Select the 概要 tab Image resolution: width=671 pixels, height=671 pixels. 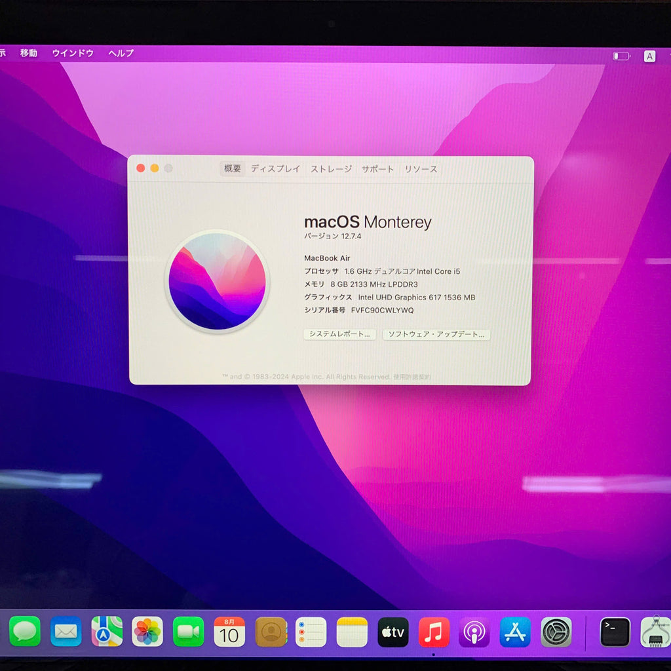233,168
